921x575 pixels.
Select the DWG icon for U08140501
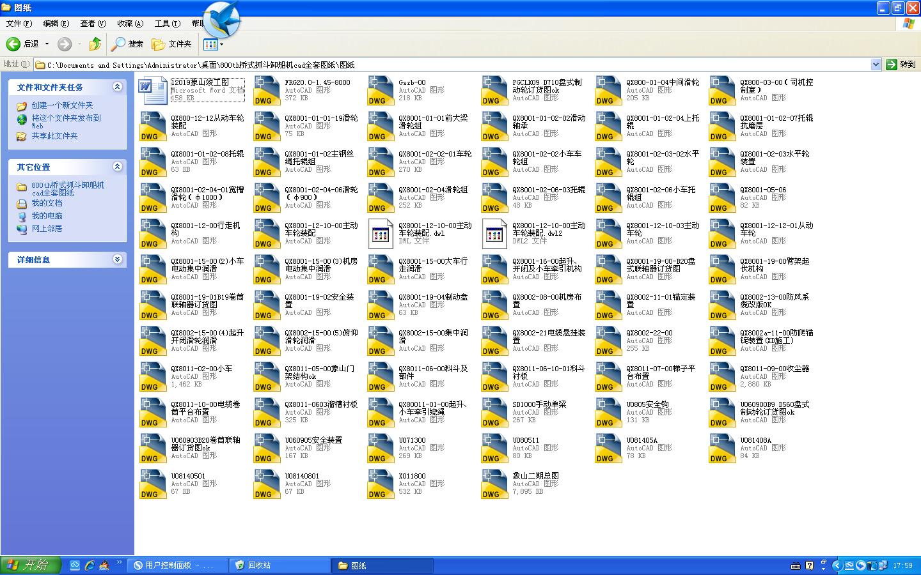[x=153, y=484]
